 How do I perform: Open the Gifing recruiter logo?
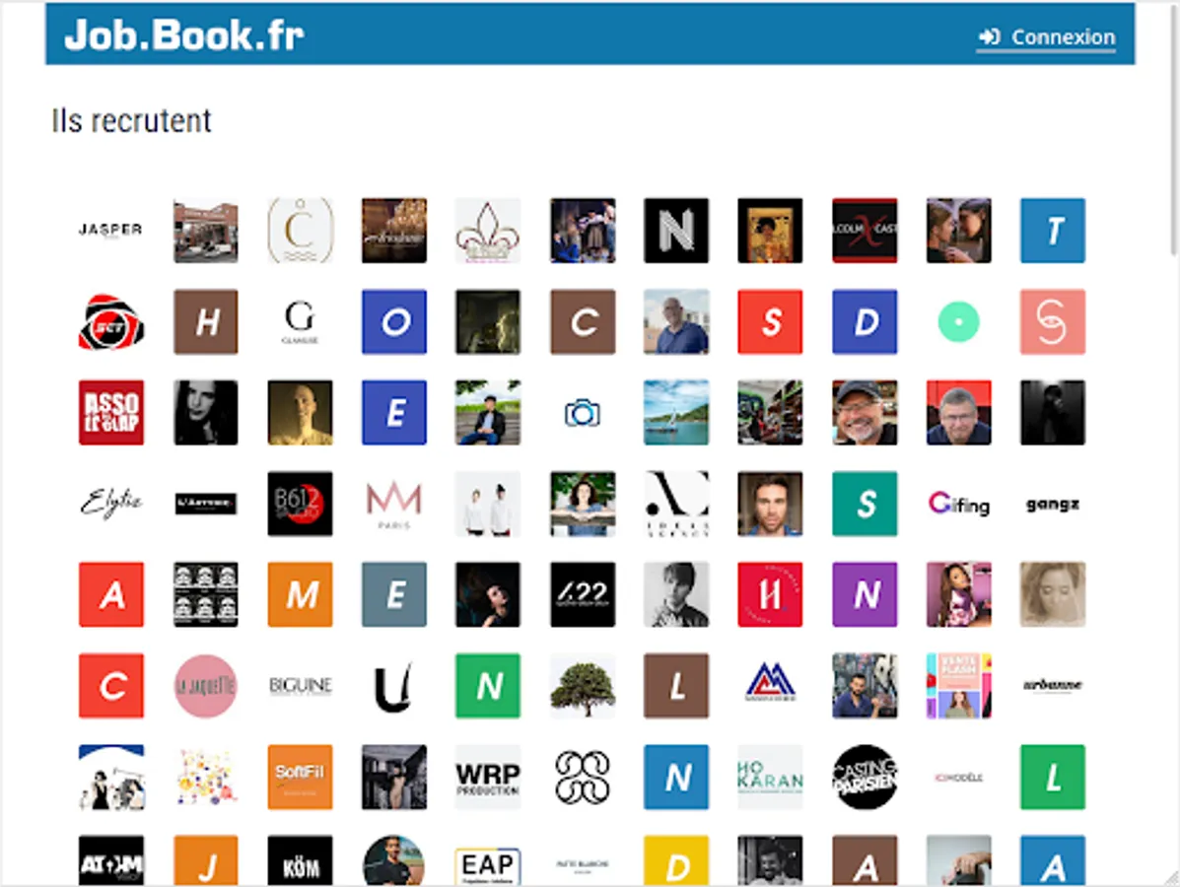coord(958,504)
